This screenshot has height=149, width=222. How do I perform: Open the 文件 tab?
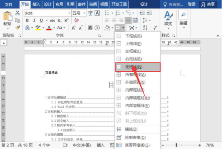(8, 4)
